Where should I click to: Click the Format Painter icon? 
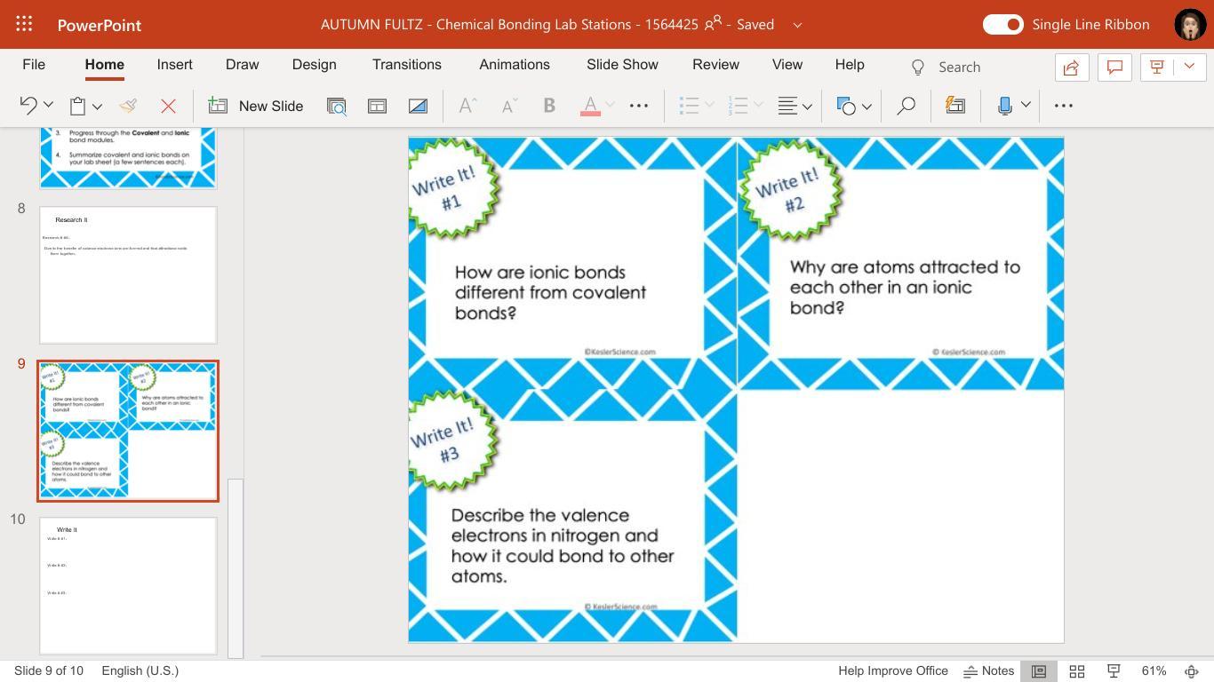coord(128,106)
